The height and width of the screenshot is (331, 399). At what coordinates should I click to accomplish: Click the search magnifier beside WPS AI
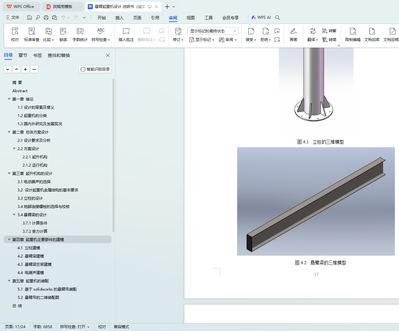pyautogui.click(x=278, y=17)
